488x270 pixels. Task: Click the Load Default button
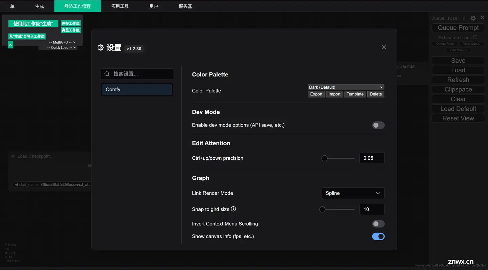point(458,109)
